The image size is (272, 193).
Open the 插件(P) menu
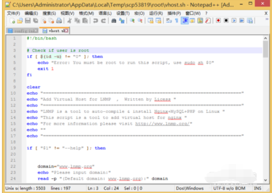click(x=174, y=13)
